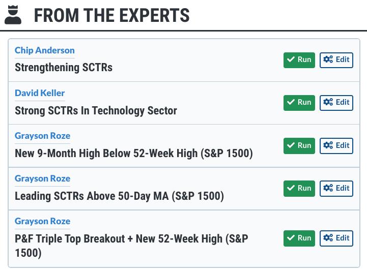367x272 pixels.
Task: Open David Keller author link
Action: tap(40, 93)
